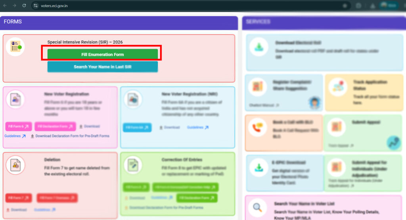Open the red Fill Form 7 button
406x220 pixels.
pos(19,198)
